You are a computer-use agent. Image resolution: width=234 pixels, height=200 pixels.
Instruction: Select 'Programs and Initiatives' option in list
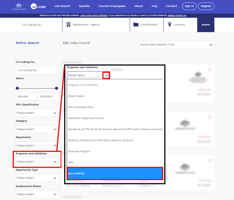pyautogui.click(x=115, y=85)
